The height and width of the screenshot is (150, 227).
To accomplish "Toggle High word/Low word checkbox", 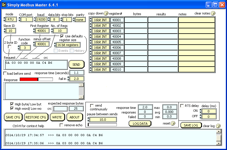I will pos(12,109).
